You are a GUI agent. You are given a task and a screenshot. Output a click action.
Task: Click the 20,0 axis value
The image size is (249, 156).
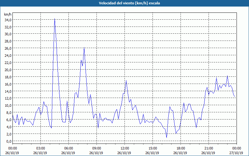[x=8, y=70]
